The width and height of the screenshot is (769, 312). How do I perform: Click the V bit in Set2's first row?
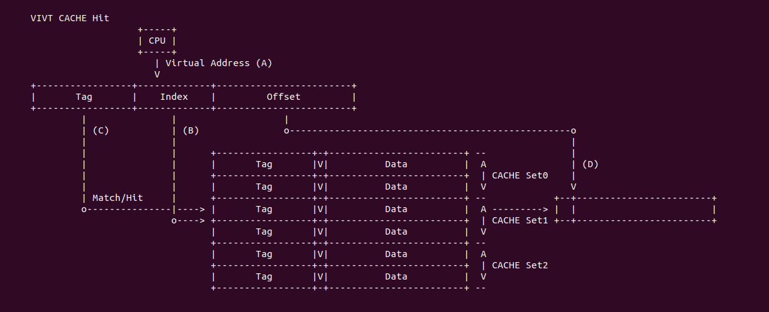[320, 254]
